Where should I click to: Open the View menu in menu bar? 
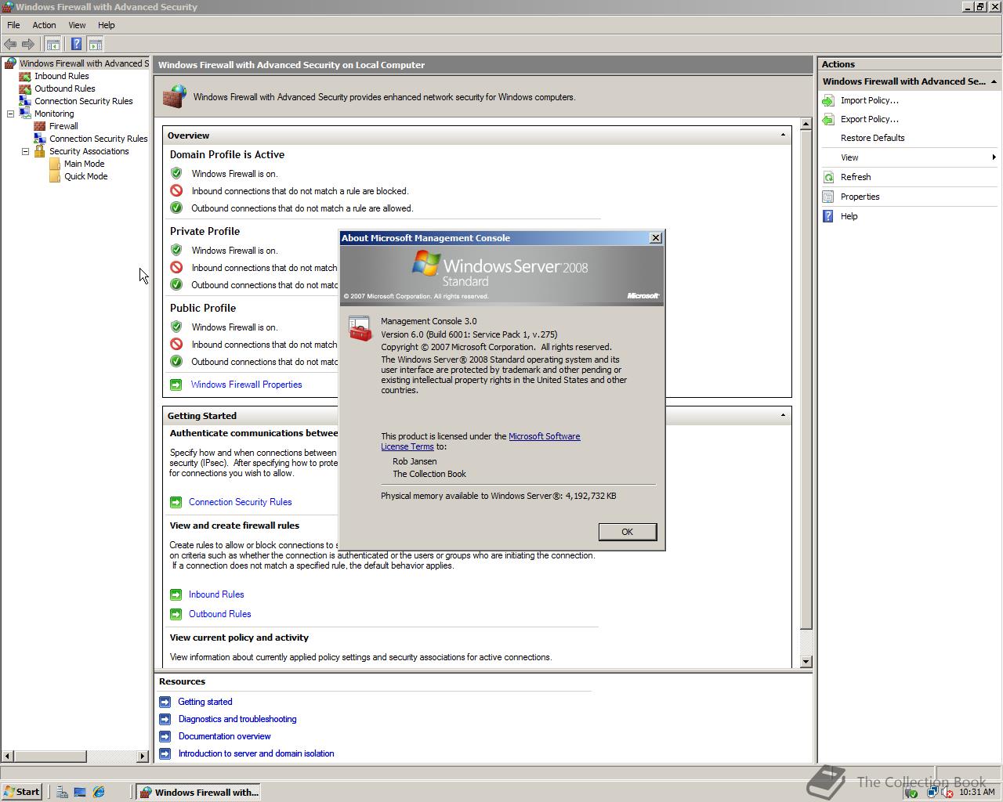(77, 25)
